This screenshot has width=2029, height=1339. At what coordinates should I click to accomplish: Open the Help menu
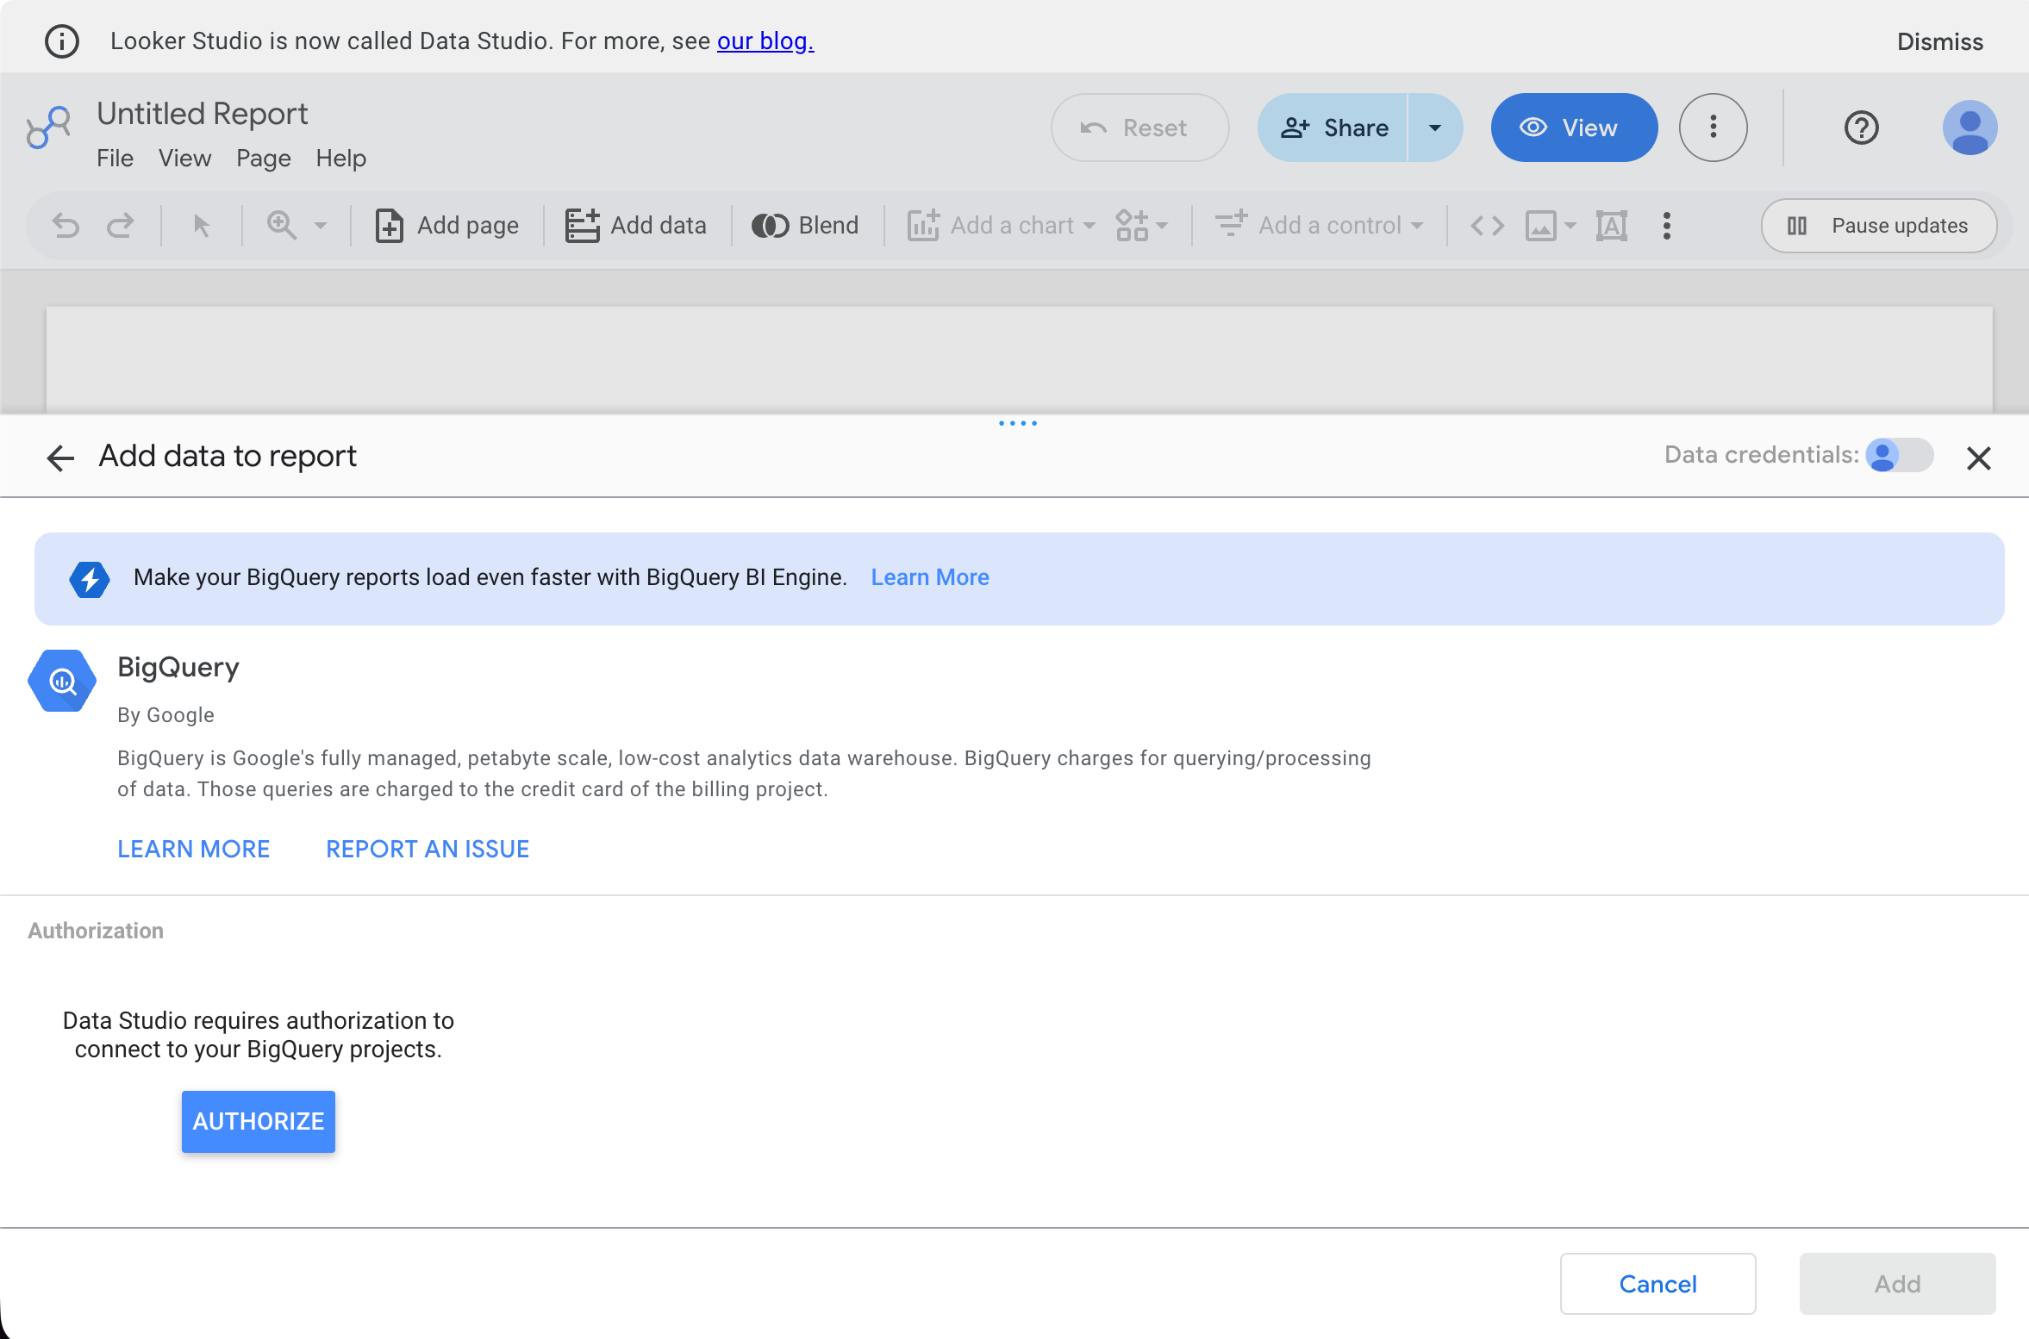[x=340, y=159]
